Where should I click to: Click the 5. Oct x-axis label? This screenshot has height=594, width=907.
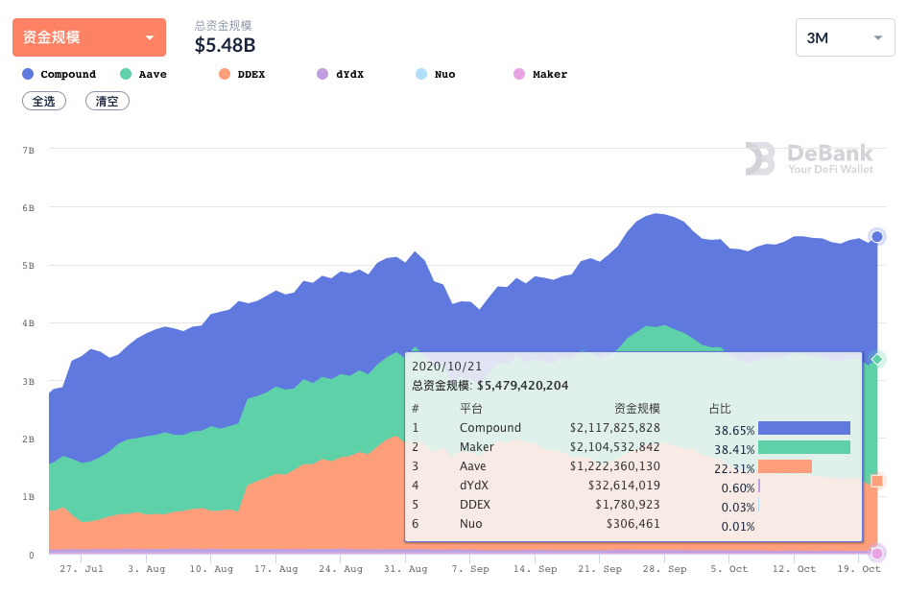tap(729, 569)
